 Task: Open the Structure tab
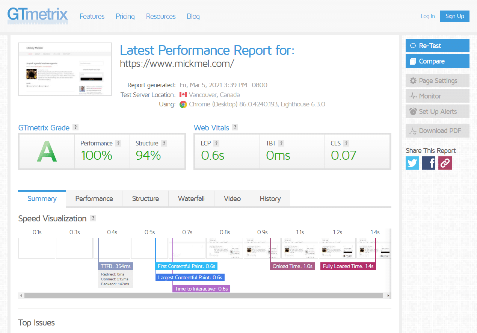pyautogui.click(x=145, y=198)
